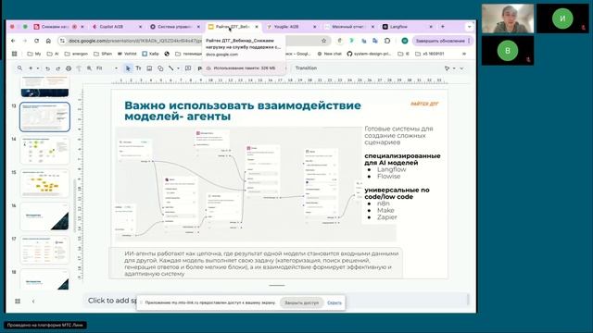Image resolution: width=593 pixels, height=333 pixels.
Task: Switch to the Система управления tab
Action: click(175, 27)
